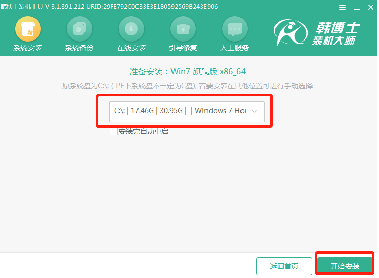The image size is (379, 278).
Task: Open the hamburger menu icon in title bar
Action: tap(342, 7)
